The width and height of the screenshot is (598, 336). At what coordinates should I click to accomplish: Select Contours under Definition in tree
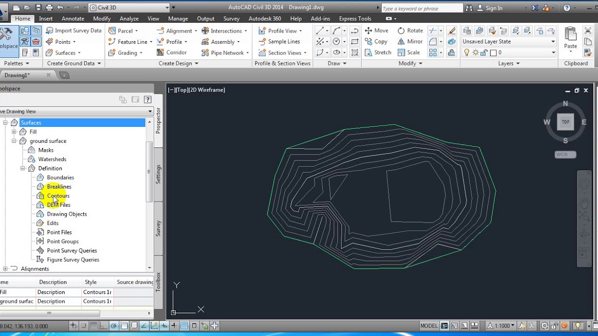click(58, 196)
